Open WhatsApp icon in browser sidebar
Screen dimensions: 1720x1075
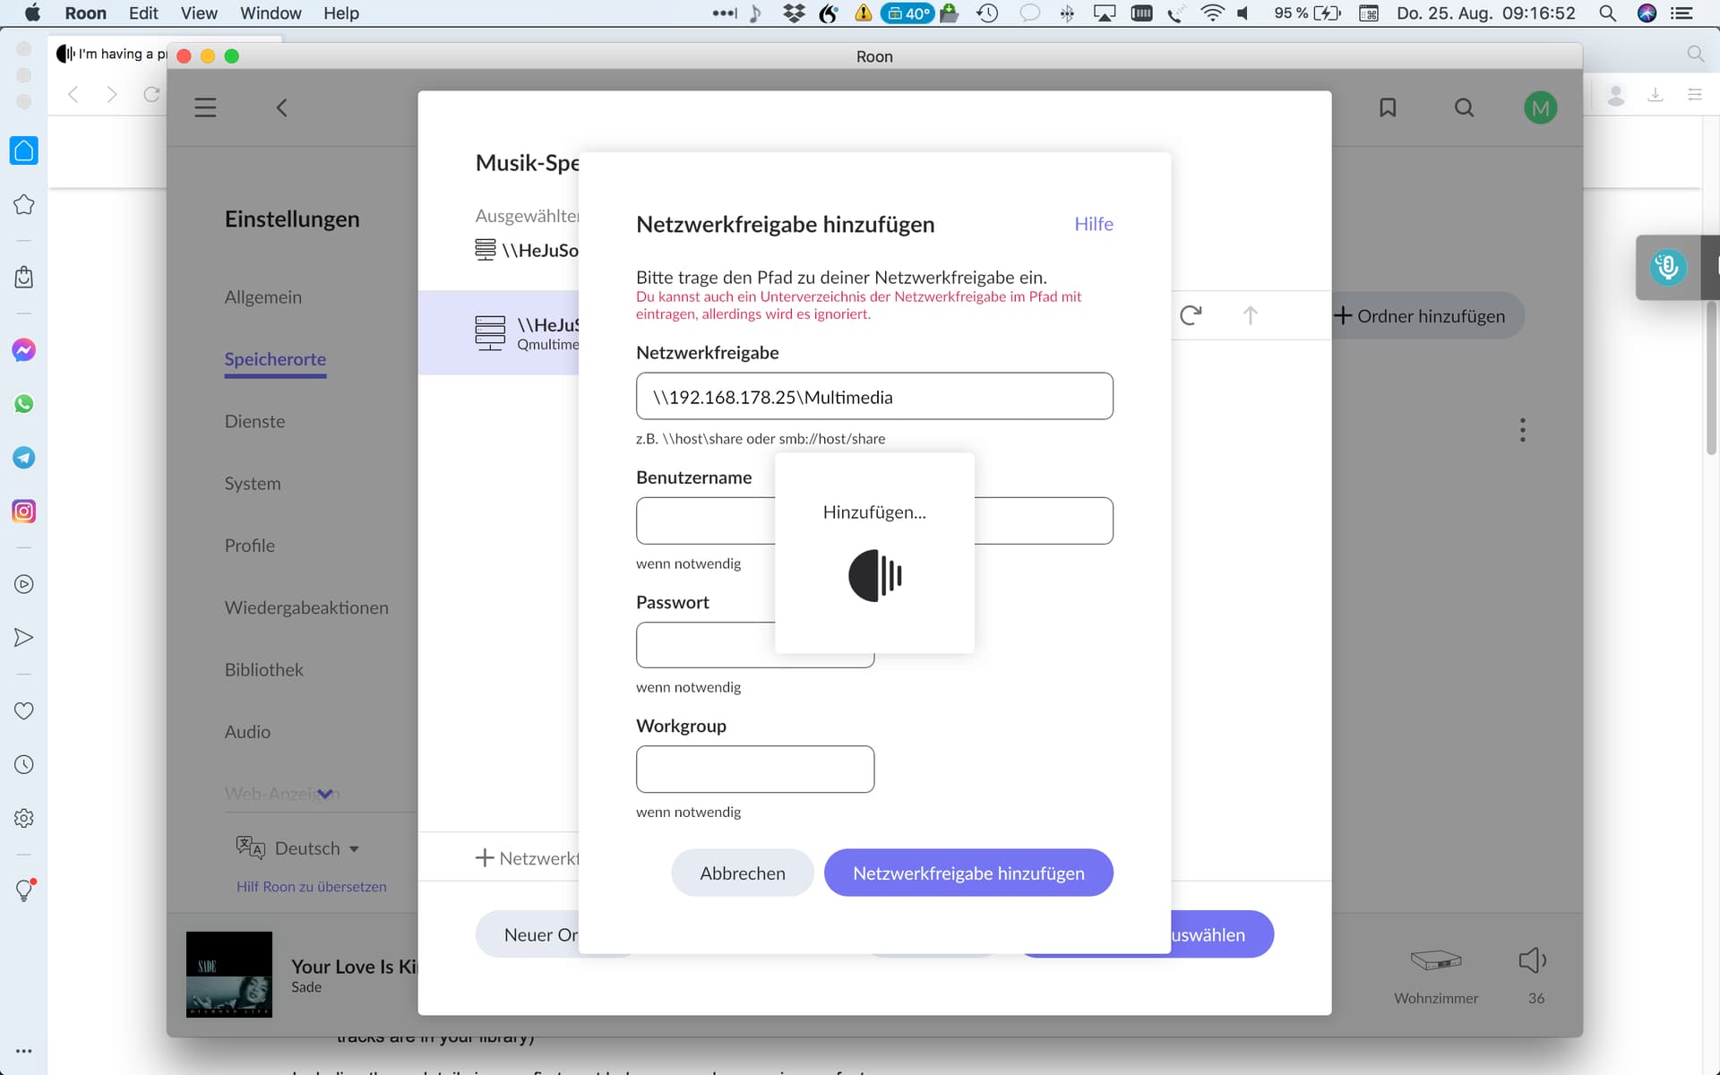click(24, 404)
